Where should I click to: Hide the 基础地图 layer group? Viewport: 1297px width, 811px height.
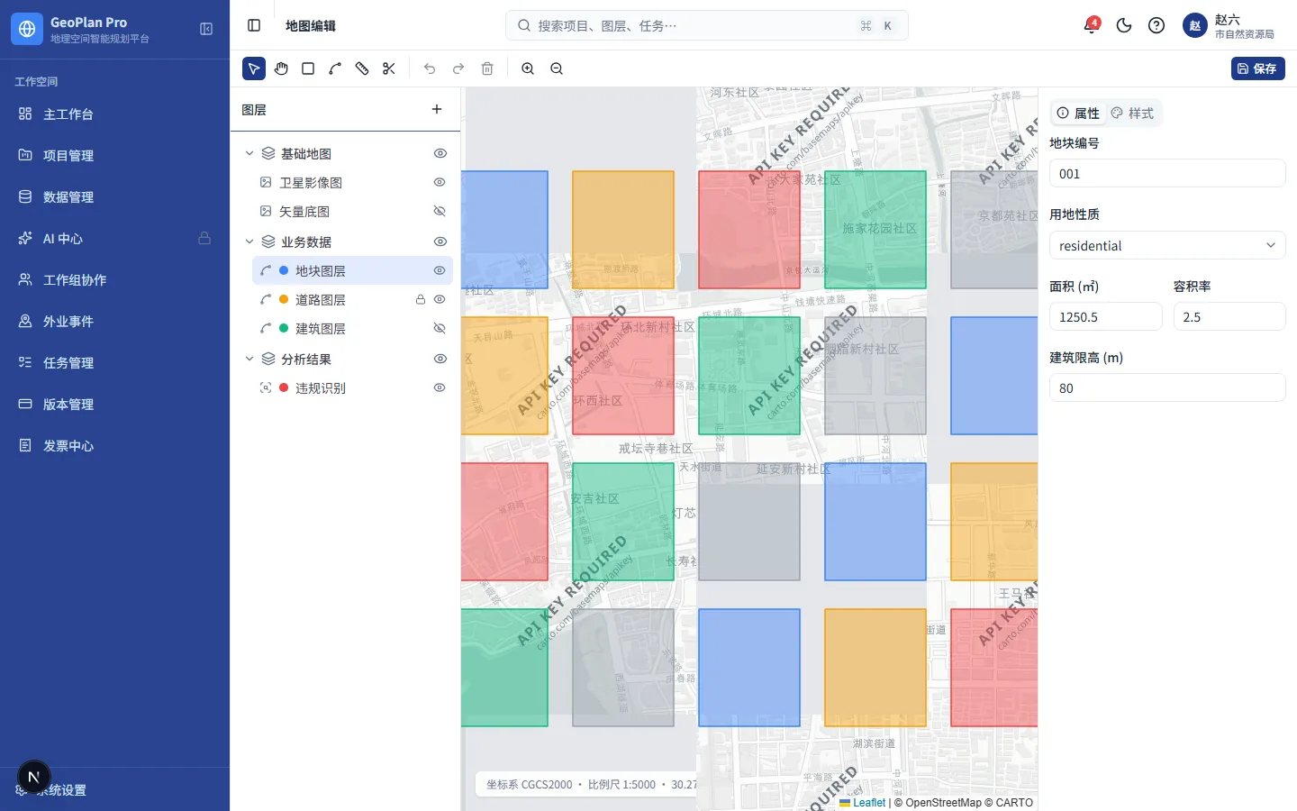tap(440, 154)
